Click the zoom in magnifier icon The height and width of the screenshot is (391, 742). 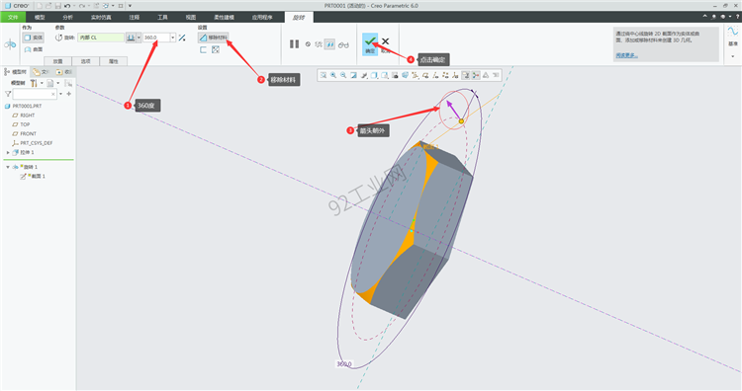[333, 75]
